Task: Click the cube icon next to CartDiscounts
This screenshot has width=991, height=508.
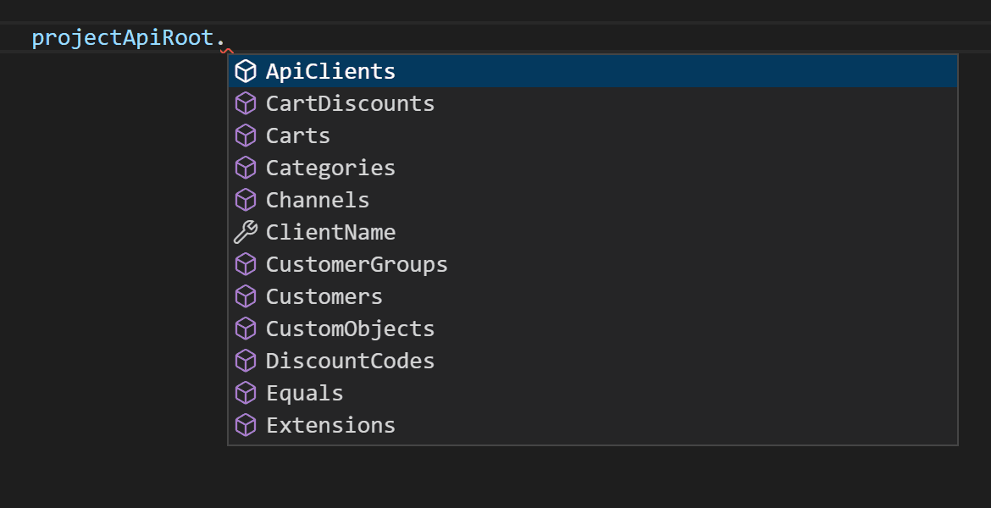Action: click(246, 103)
